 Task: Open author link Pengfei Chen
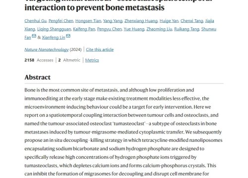click(x=61, y=21)
